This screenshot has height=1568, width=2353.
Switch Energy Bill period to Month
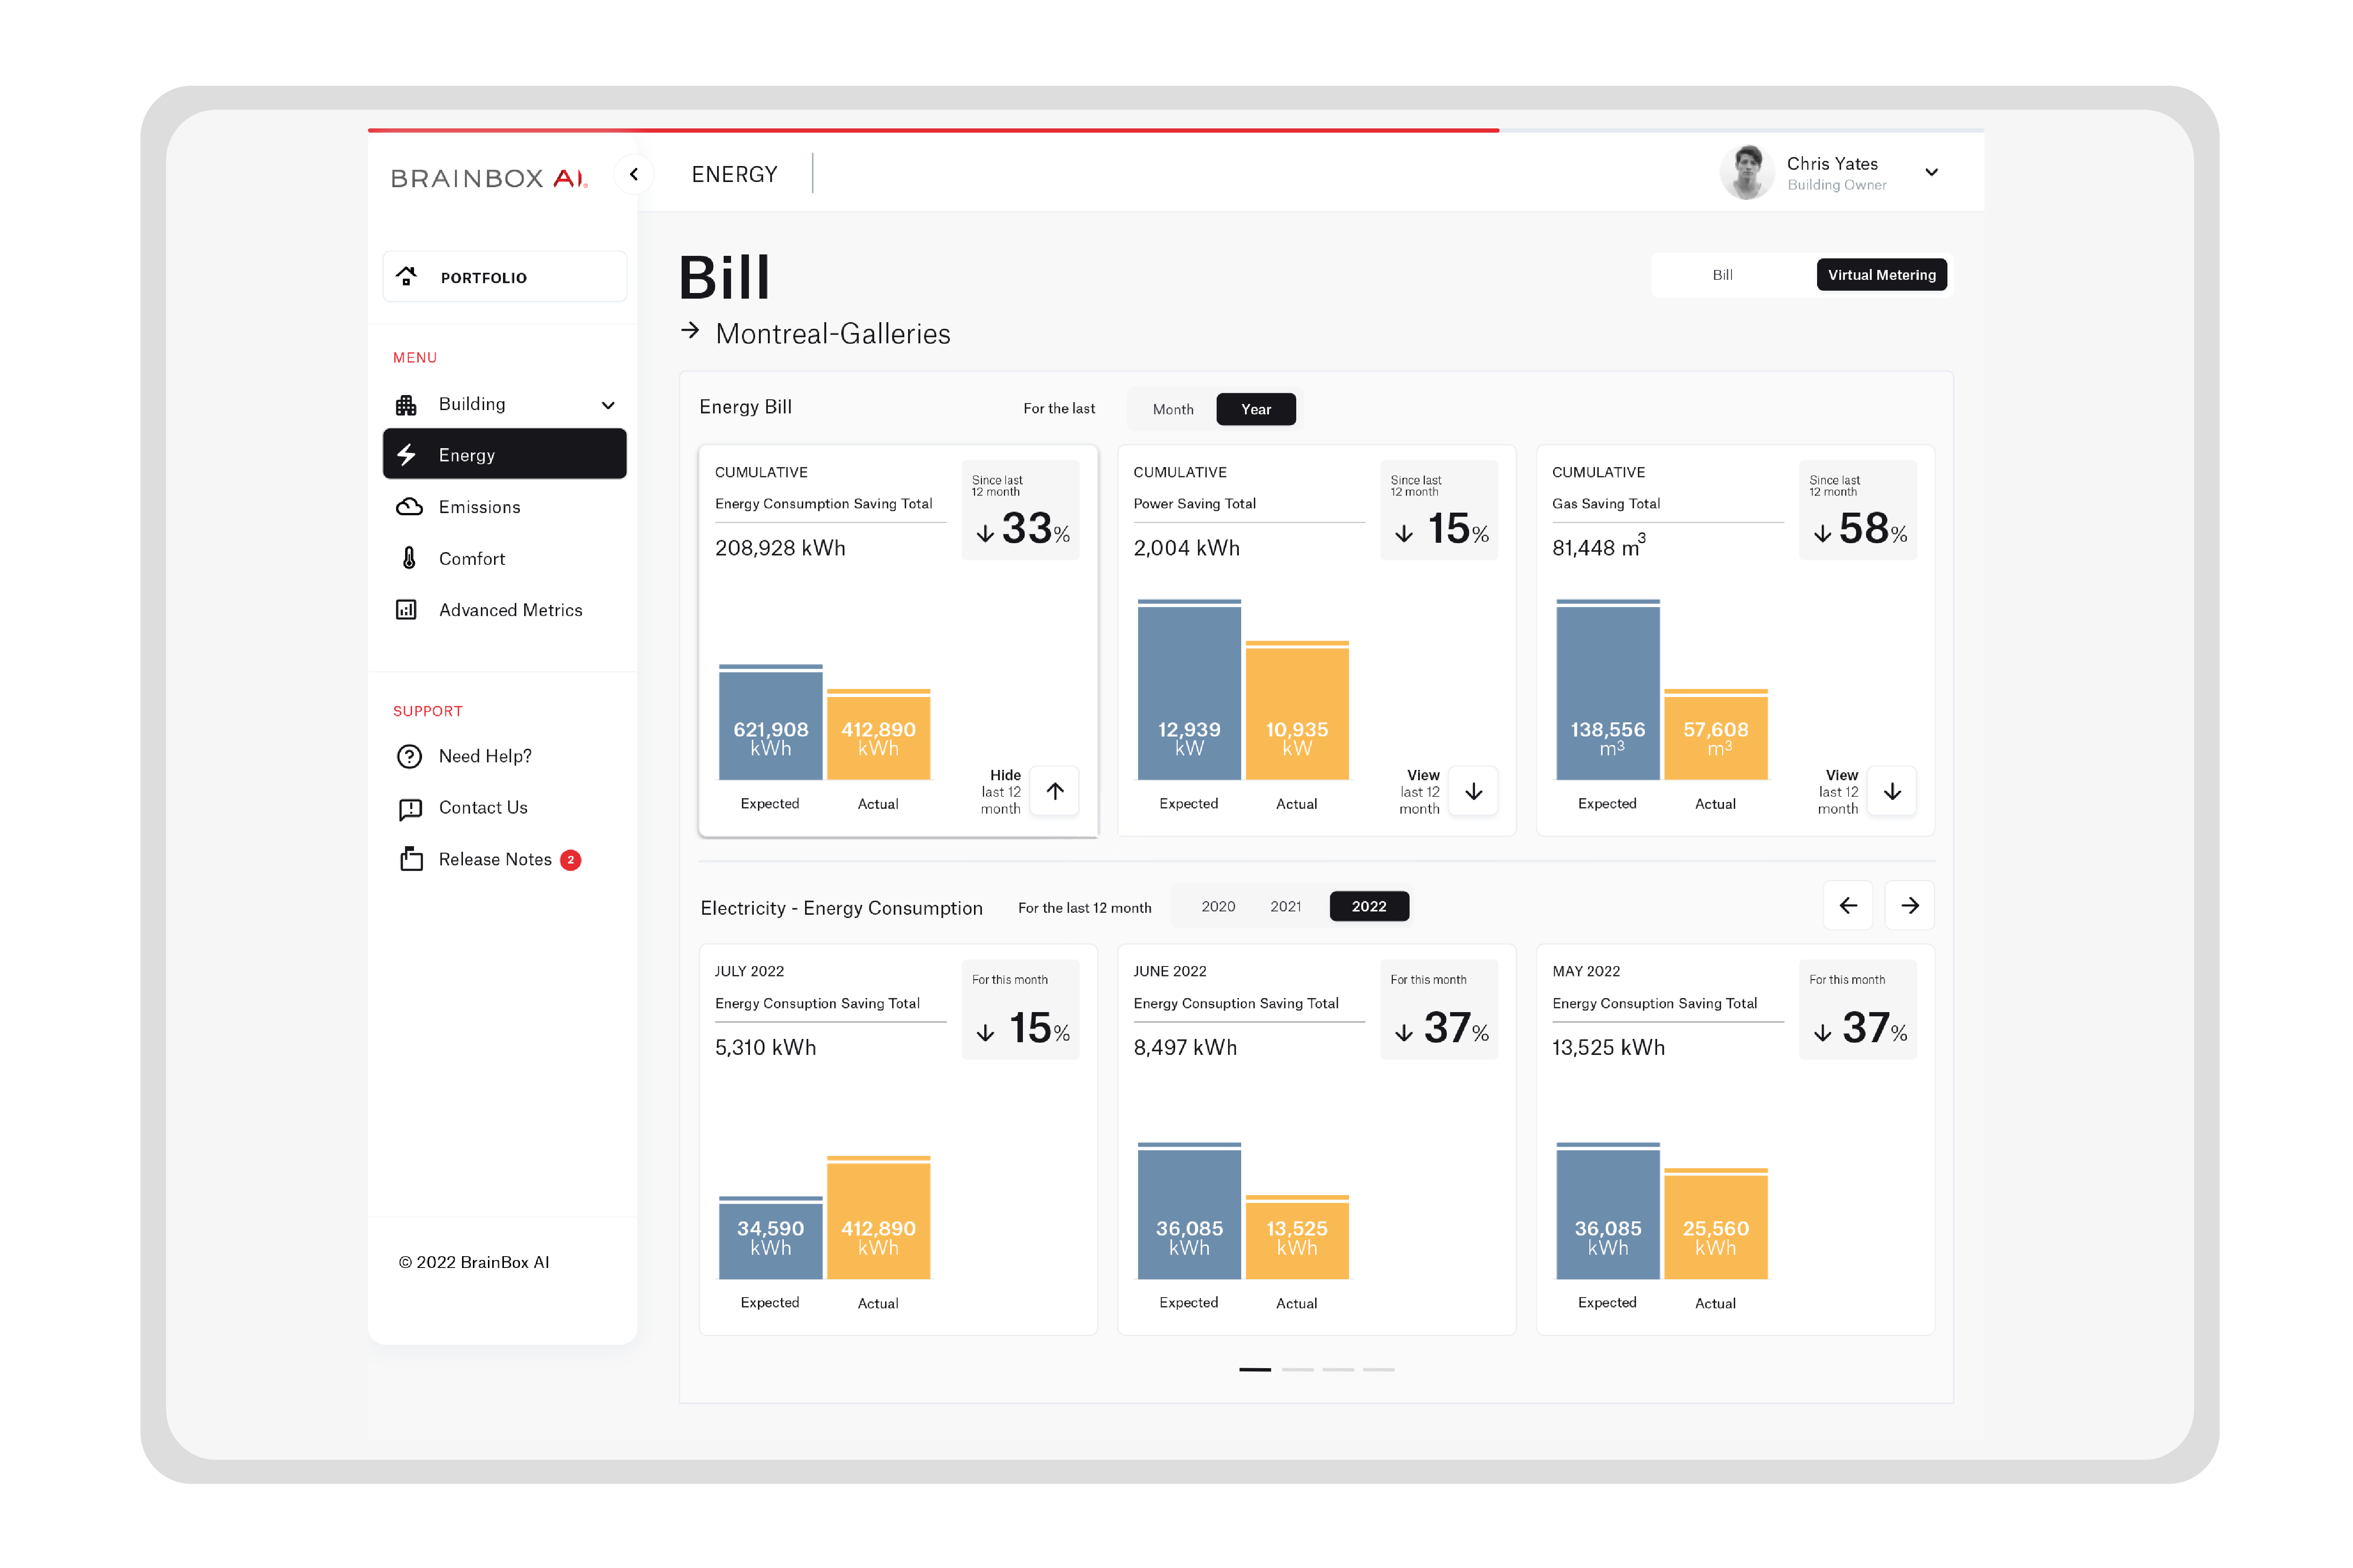(x=1173, y=409)
